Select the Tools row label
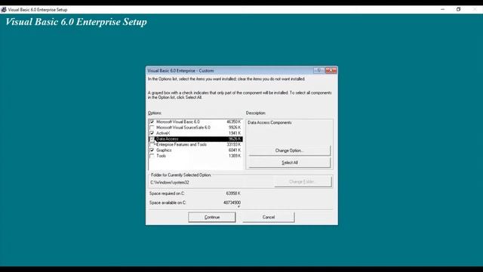The width and height of the screenshot is (483, 272). click(x=161, y=156)
